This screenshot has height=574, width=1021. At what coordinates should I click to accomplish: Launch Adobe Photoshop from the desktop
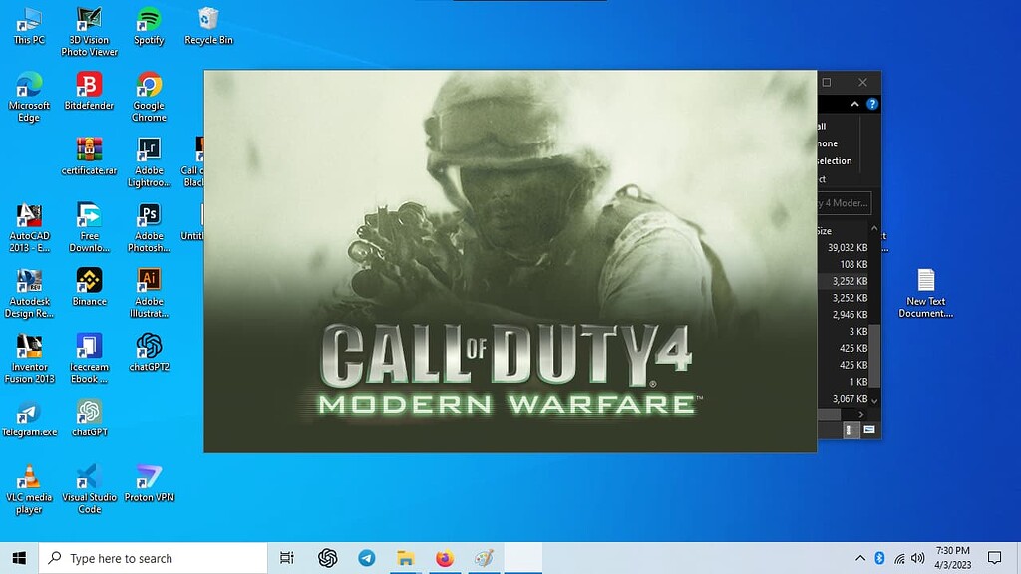148,217
